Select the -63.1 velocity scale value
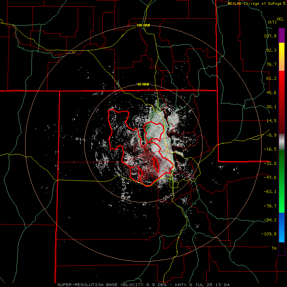 click(x=270, y=192)
